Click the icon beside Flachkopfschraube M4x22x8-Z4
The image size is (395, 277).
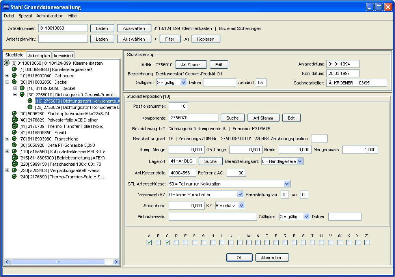(14, 113)
